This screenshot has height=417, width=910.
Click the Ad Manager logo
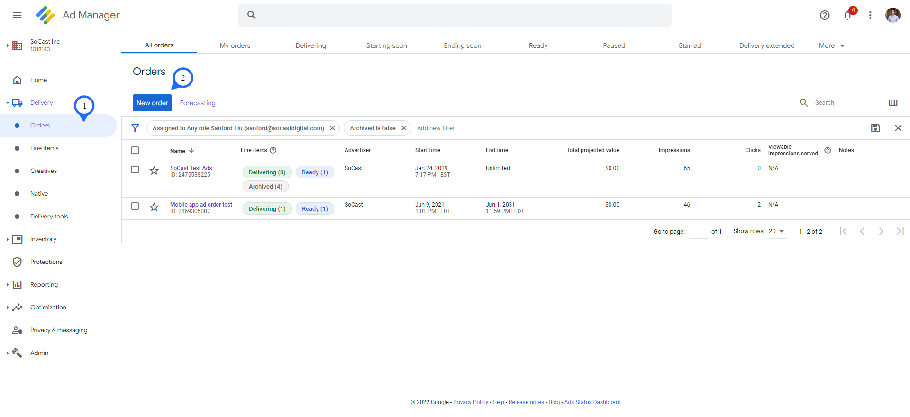[x=45, y=15]
